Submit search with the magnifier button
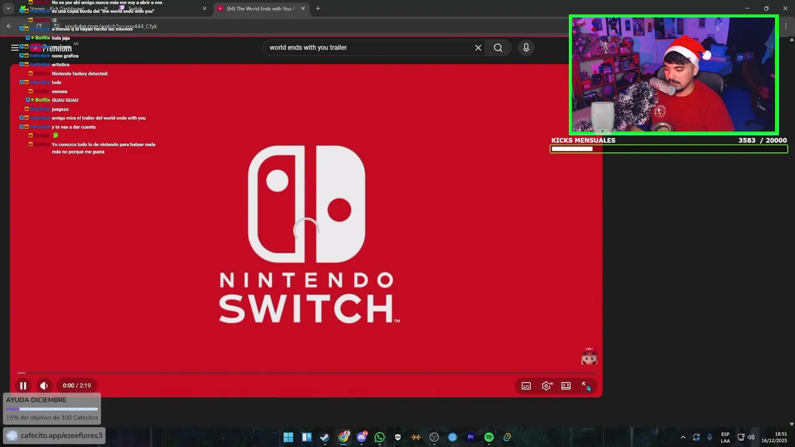The width and height of the screenshot is (795, 447). 498,47
